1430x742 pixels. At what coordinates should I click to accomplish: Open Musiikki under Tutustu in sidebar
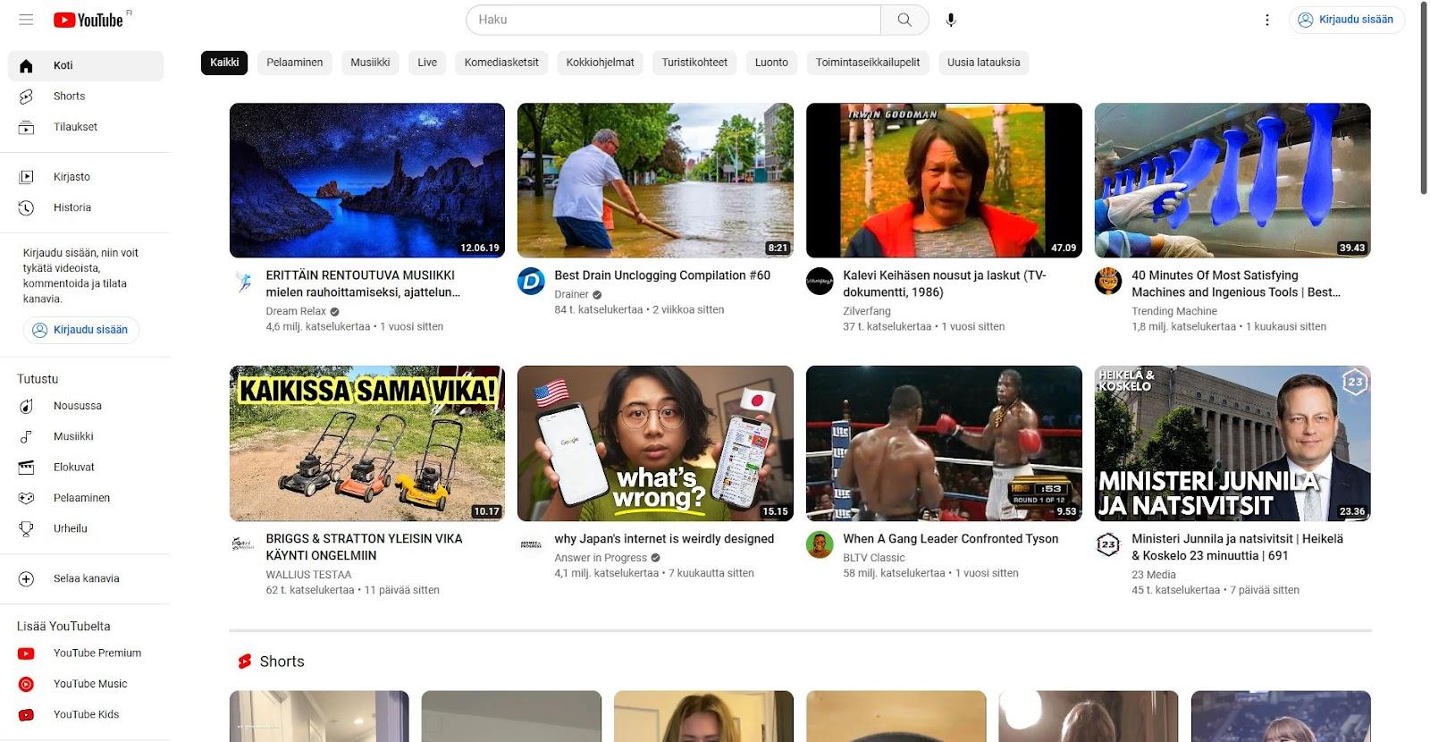click(86, 436)
